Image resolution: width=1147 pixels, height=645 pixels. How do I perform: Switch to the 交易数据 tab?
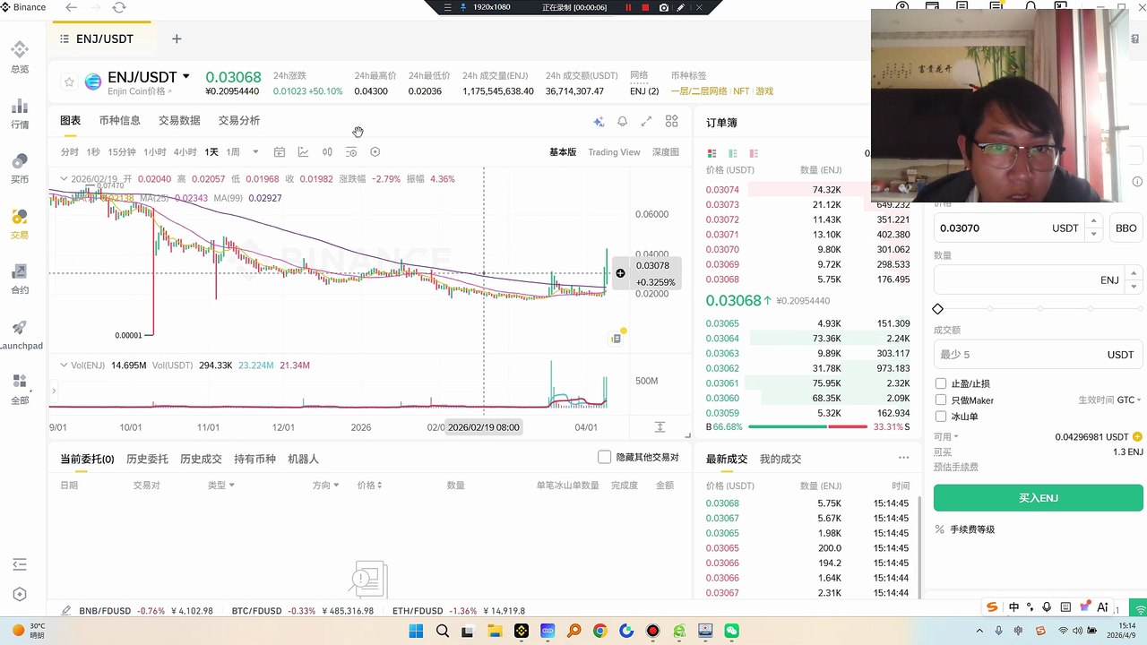(x=179, y=120)
